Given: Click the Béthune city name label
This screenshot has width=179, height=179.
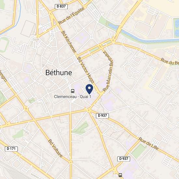Looking at the screenshot, I should pos(59,73).
